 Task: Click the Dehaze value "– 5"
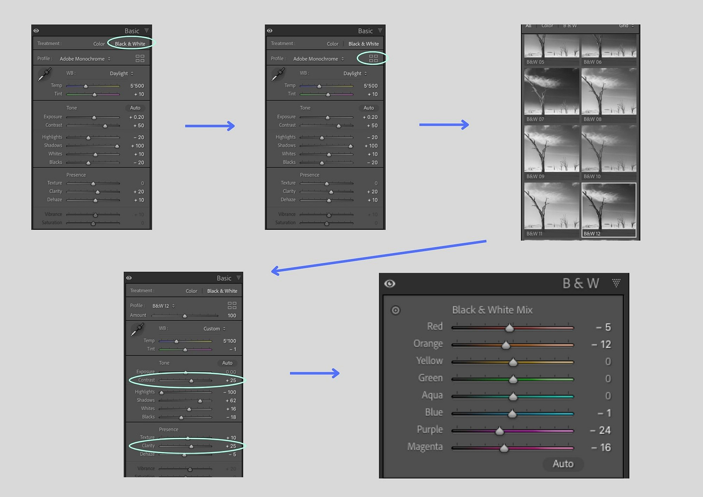click(x=233, y=454)
